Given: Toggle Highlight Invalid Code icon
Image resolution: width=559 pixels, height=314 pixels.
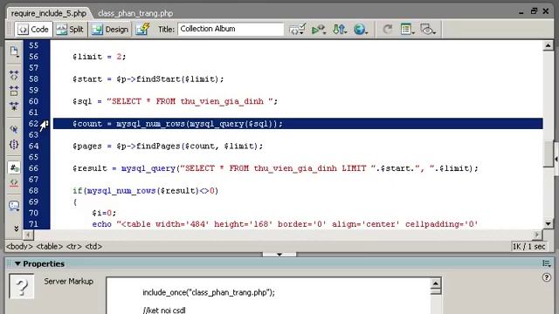Looking at the screenshot, I should tap(14, 183).
